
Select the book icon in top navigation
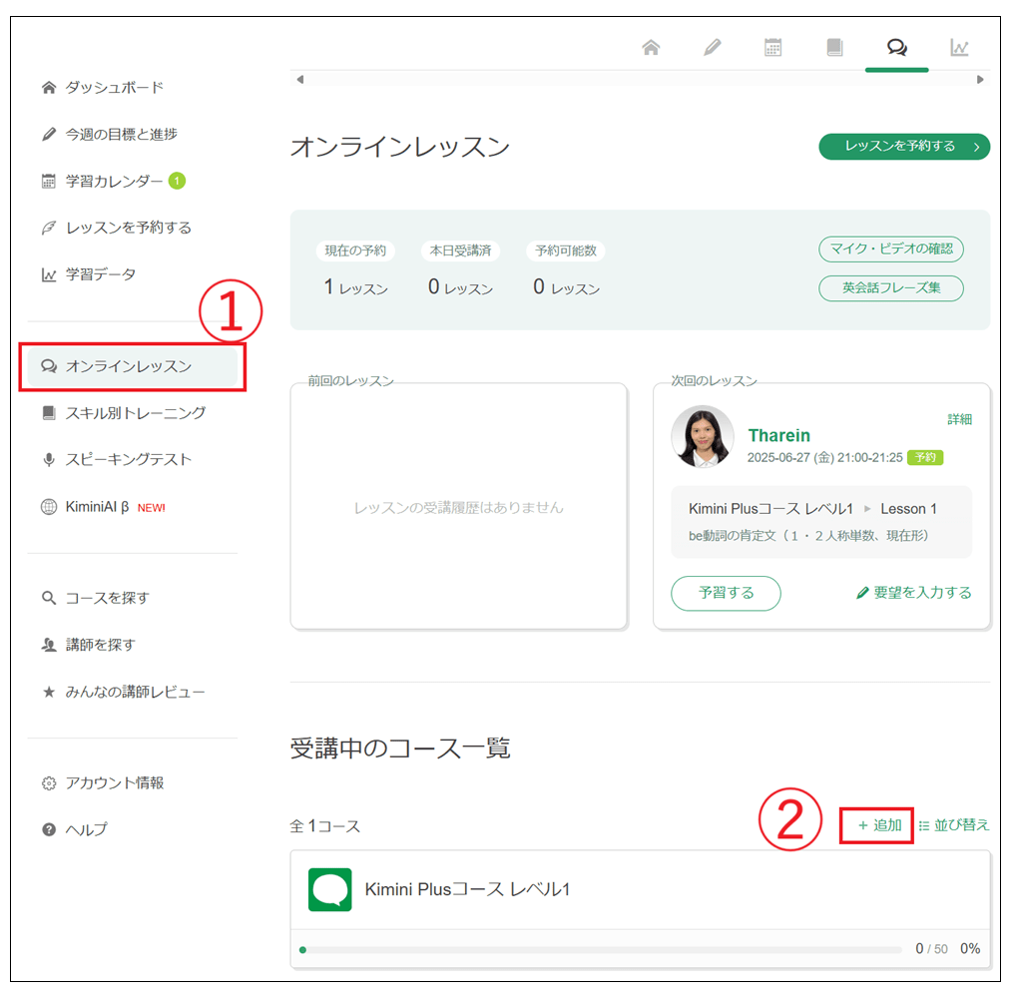click(x=834, y=48)
